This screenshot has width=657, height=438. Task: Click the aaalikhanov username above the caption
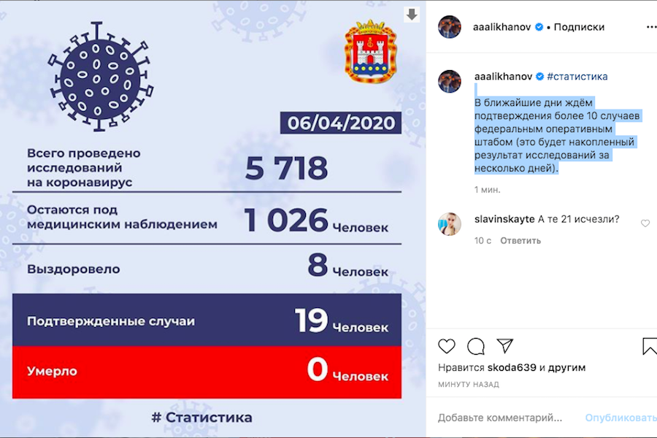(x=506, y=75)
